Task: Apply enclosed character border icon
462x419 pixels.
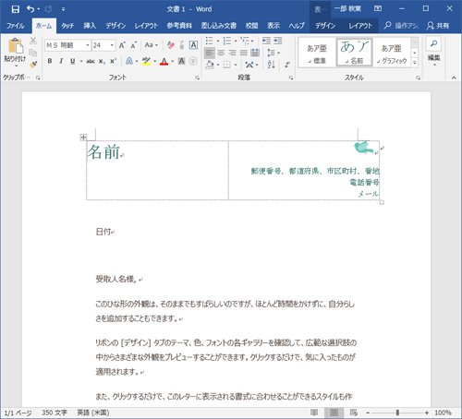Action: click(x=193, y=45)
